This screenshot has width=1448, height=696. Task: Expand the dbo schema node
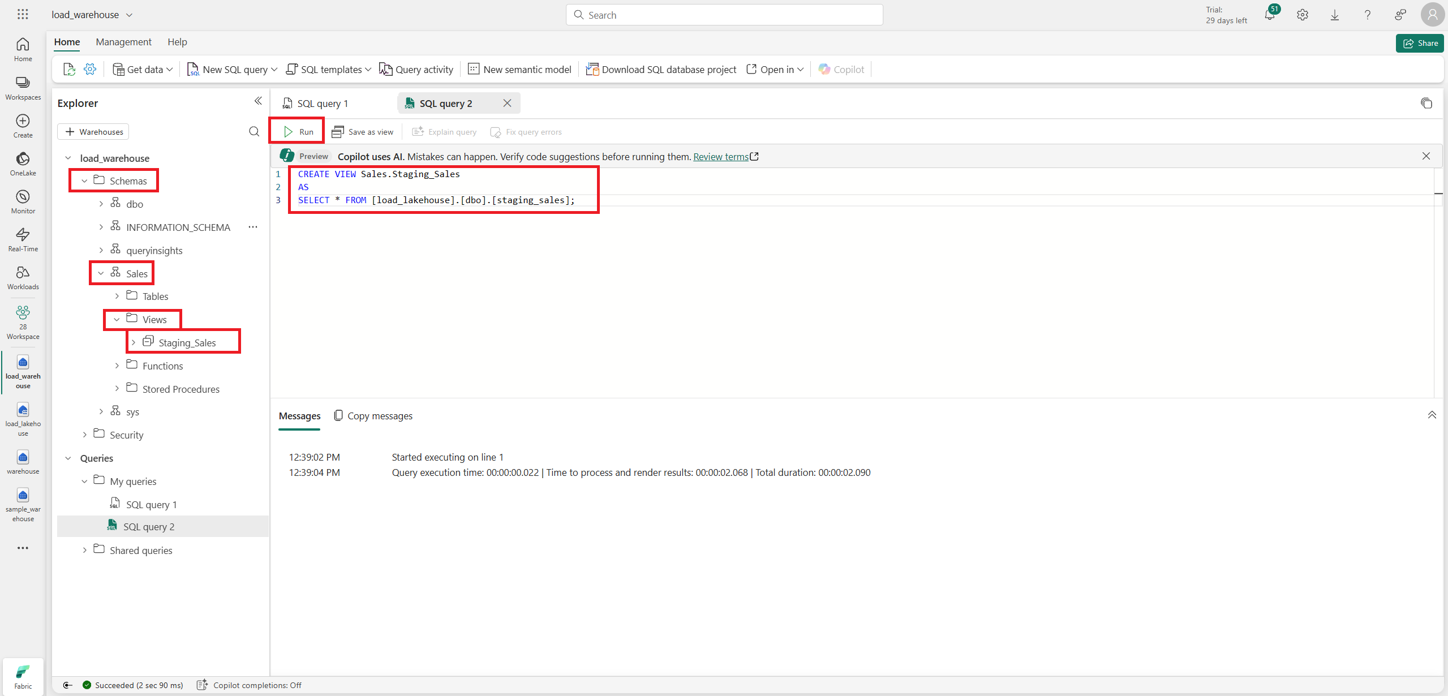point(101,204)
